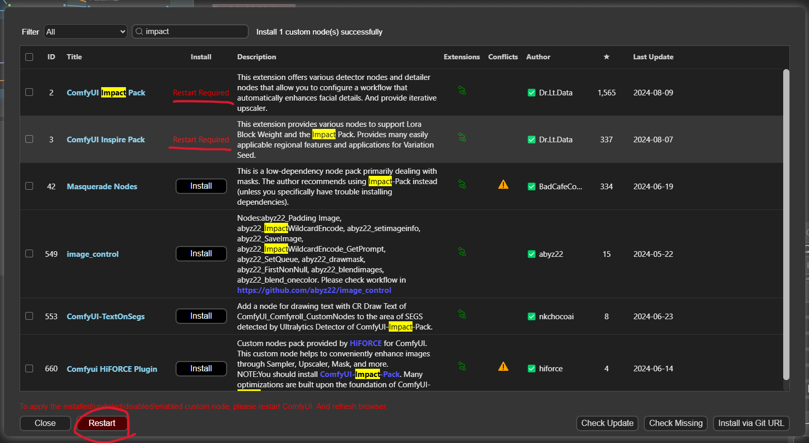Install Masquerade Nodes
Viewport: 809px width, 443px height.
[201, 186]
